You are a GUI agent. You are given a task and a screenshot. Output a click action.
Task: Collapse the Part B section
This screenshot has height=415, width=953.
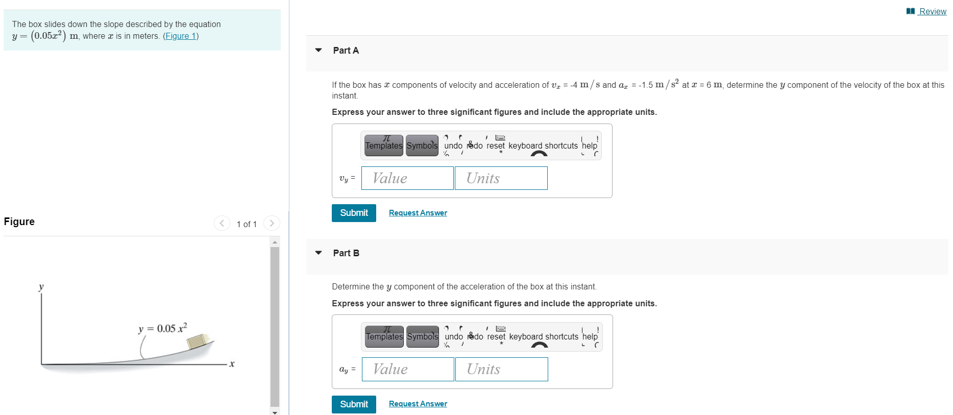coord(318,253)
